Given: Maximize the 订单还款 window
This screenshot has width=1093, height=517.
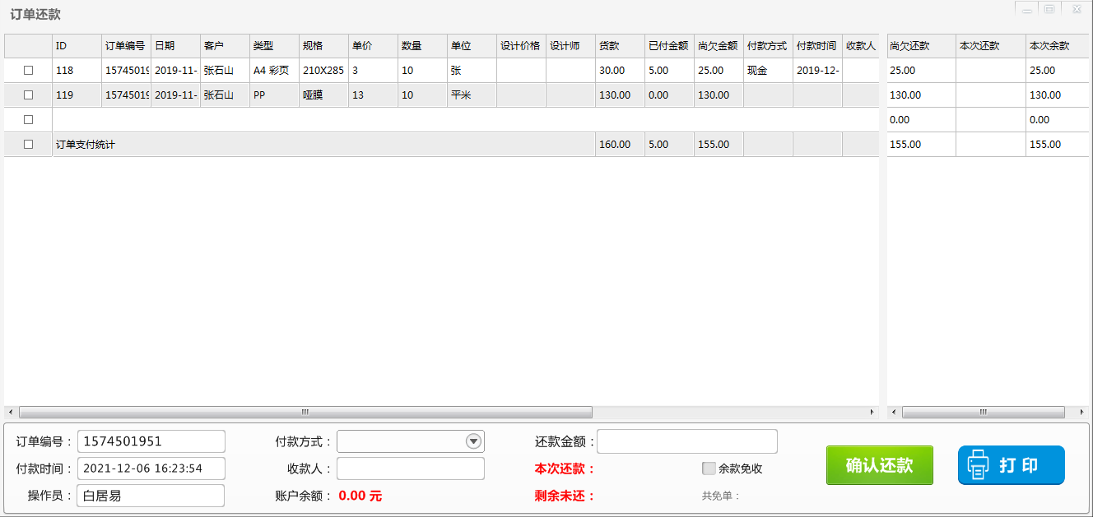Looking at the screenshot, I should (1049, 9).
